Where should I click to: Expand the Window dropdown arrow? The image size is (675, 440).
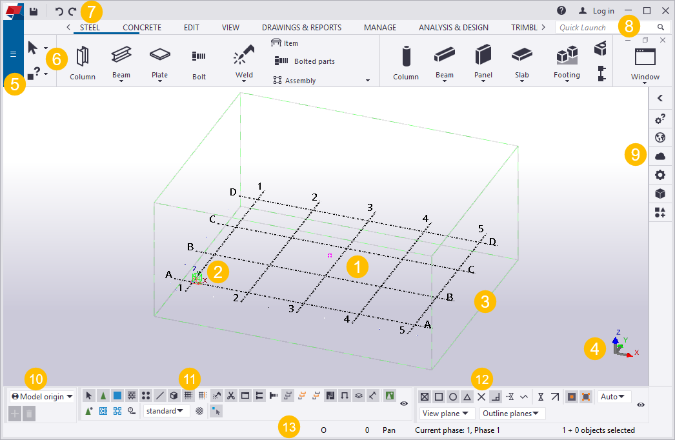tap(645, 83)
